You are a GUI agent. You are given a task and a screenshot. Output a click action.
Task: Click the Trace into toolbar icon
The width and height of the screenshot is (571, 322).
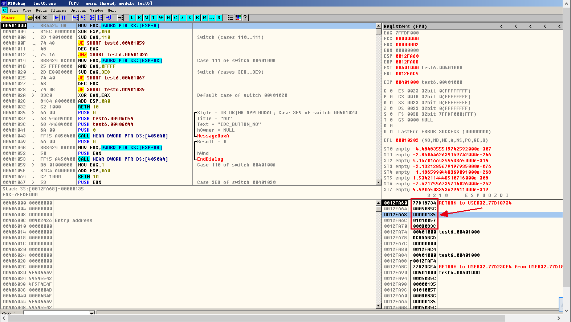pyautogui.click(x=92, y=17)
